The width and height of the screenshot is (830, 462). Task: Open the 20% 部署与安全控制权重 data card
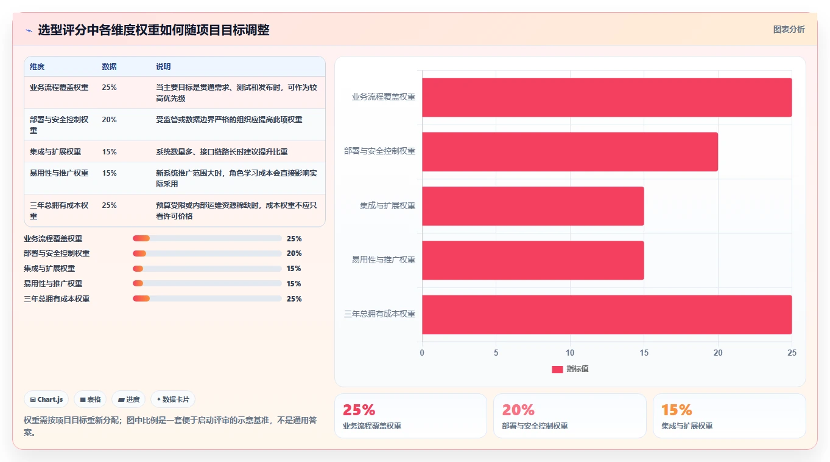click(x=570, y=416)
